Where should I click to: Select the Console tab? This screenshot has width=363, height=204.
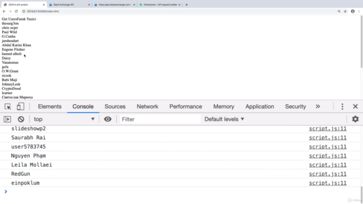point(83,107)
